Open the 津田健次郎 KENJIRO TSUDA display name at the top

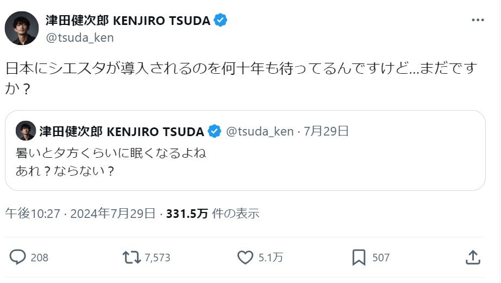(x=128, y=21)
